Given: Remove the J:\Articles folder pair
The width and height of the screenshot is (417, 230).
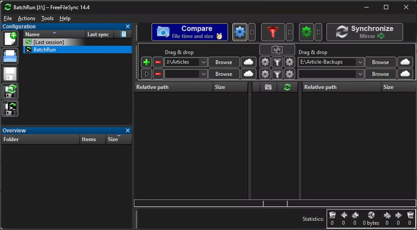Looking at the screenshot, I should point(158,62).
